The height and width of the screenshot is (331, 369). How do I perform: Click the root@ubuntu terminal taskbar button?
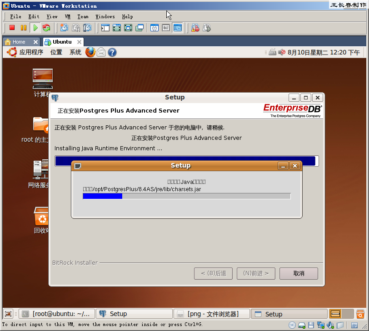(x=57, y=314)
